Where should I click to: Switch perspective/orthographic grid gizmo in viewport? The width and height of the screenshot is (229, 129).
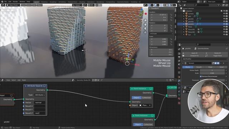pyautogui.click(x=145, y=32)
